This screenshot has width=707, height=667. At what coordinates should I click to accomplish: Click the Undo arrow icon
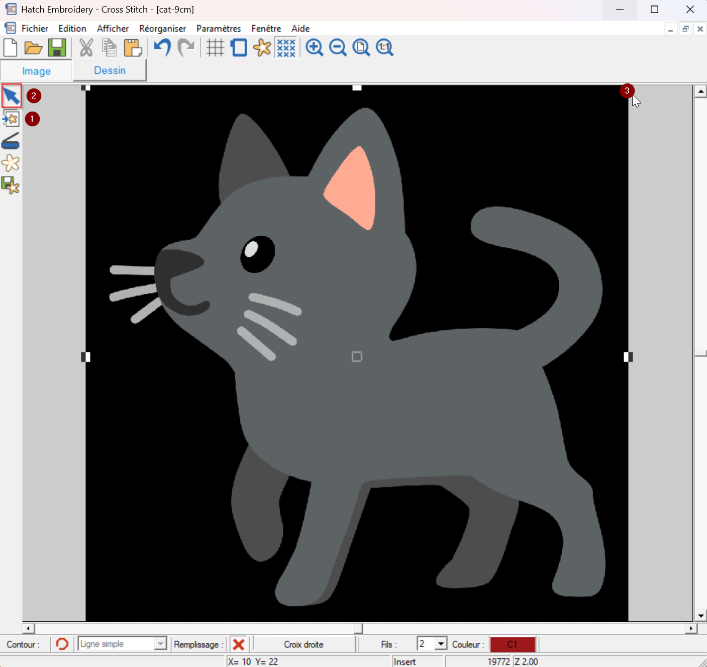point(162,48)
